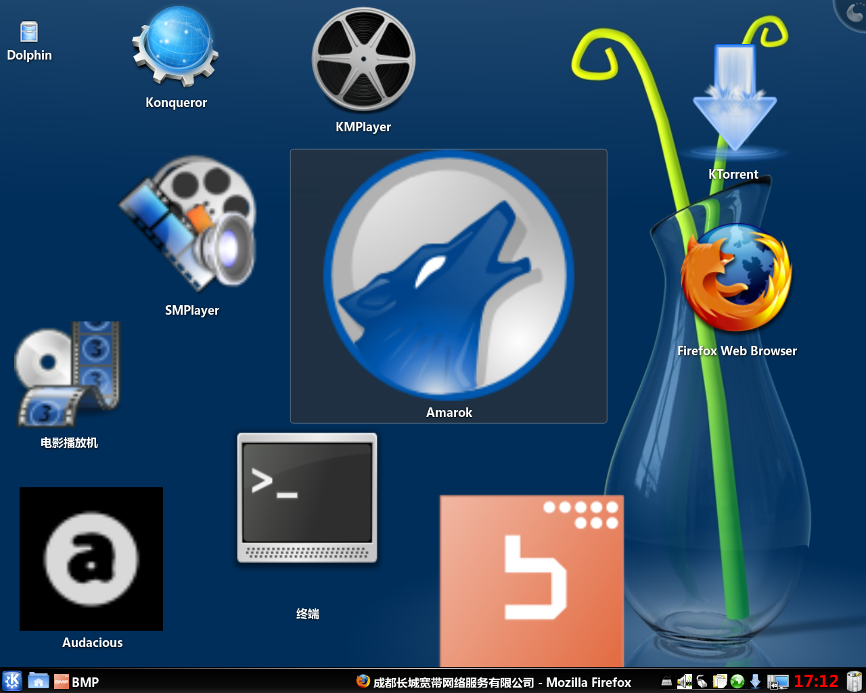The image size is (866, 693).
Task: Click the blue download arrow tray icon
Action: [x=755, y=682]
